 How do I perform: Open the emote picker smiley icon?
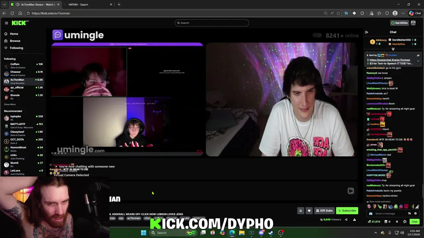point(415,214)
